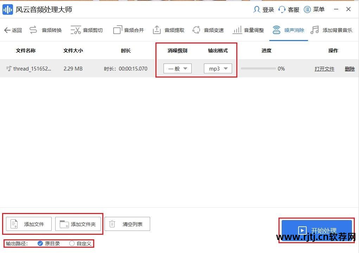Minimize the application window

click(x=336, y=9)
